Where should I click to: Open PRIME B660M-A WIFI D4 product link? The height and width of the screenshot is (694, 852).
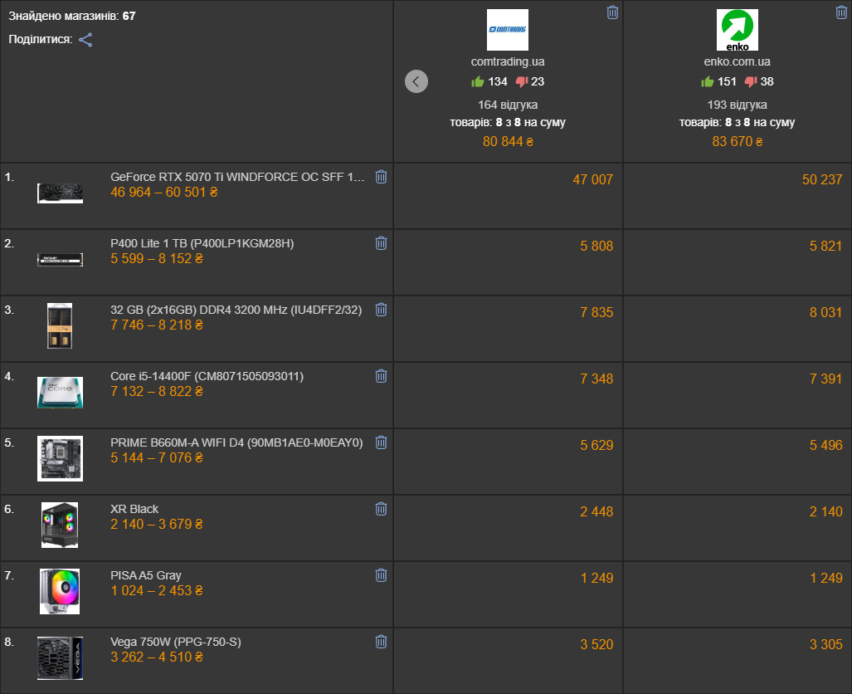[x=236, y=442]
